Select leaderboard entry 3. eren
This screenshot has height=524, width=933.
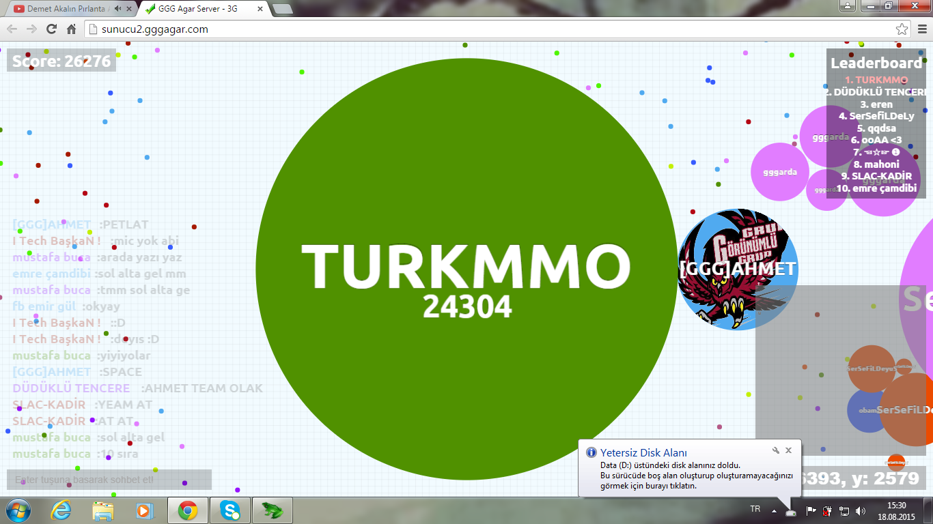(x=876, y=104)
